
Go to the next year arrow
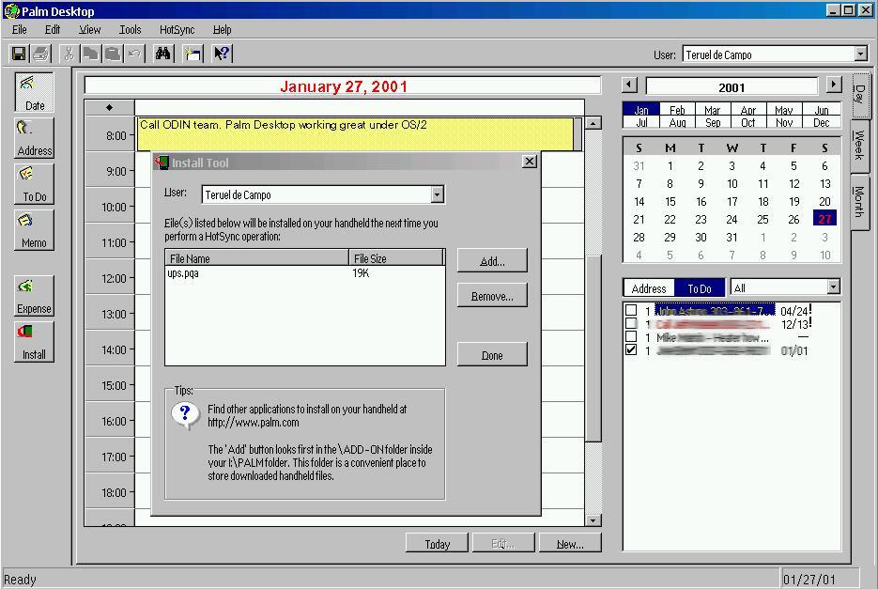pos(834,85)
